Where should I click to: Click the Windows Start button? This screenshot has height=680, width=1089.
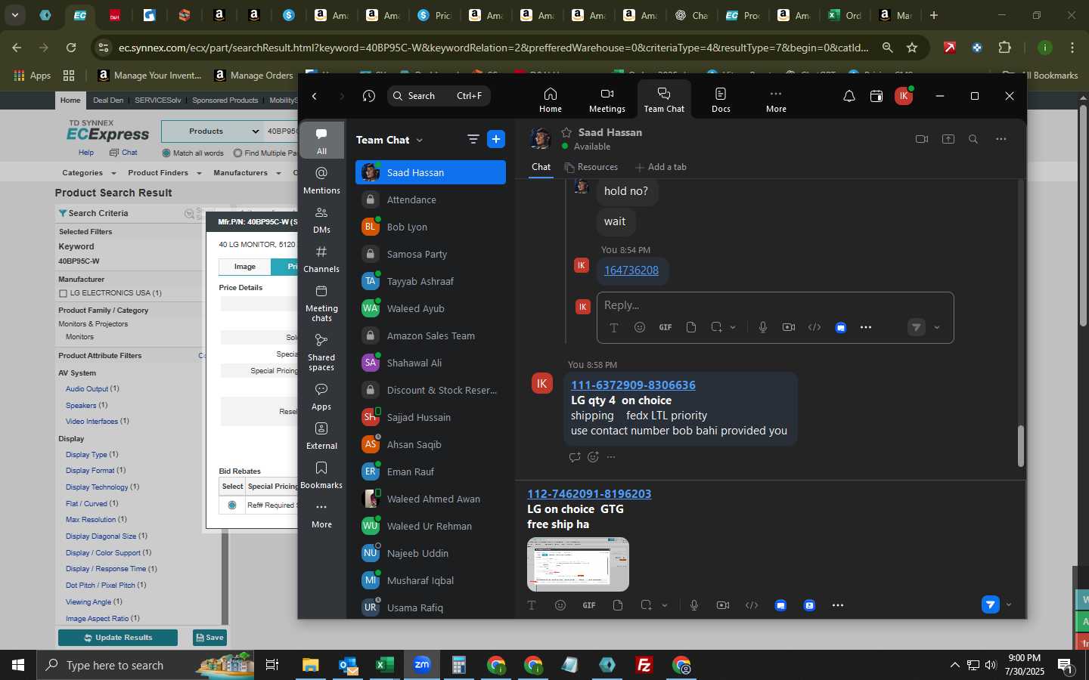18,665
